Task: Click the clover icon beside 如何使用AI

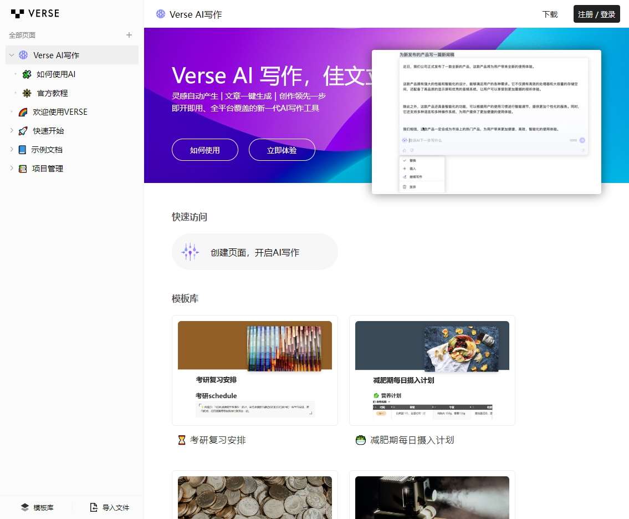Action: pyautogui.click(x=27, y=74)
